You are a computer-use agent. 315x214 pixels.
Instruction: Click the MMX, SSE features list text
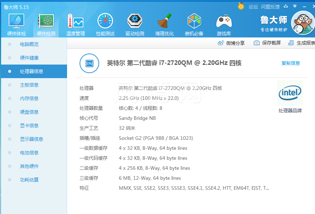click(x=194, y=188)
